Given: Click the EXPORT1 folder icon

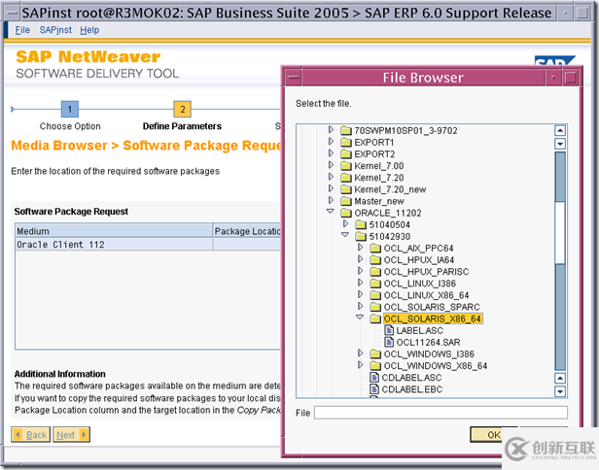Looking at the screenshot, I should pyautogui.click(x=346, y=143).
